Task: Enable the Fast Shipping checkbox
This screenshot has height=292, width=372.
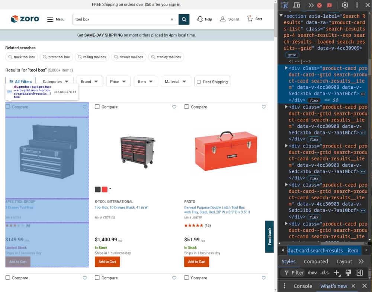Action: coord(198,82)
